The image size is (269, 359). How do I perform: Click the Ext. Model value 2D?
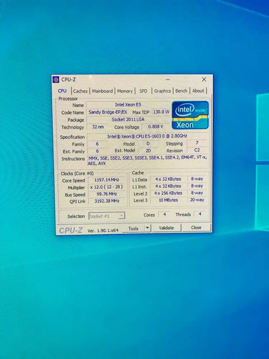[148, 151]
